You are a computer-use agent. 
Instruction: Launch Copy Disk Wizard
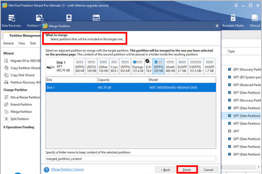(x=19, y=75)
